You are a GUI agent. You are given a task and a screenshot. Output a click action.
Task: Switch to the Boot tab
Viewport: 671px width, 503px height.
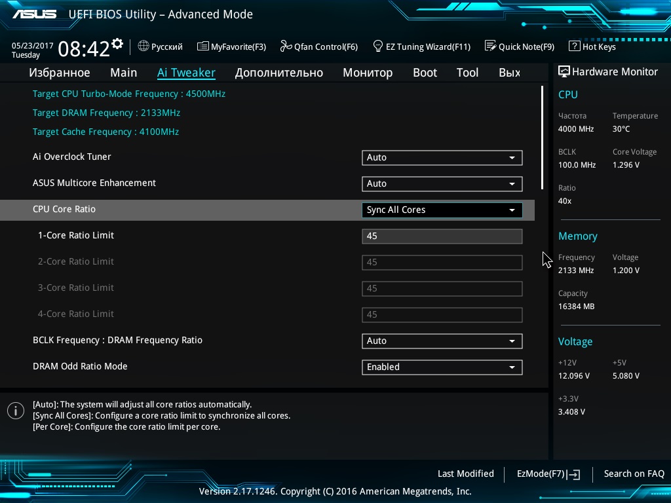click(425, 73)
